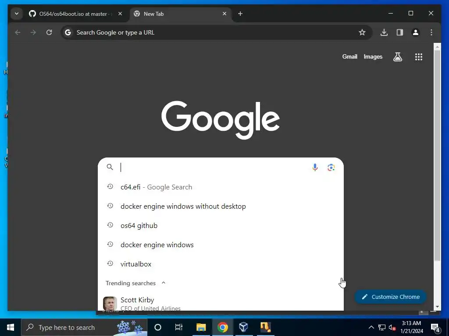449x336 pixels.
Task: Go forward with the forward arrow
Action: click(33, 32)
